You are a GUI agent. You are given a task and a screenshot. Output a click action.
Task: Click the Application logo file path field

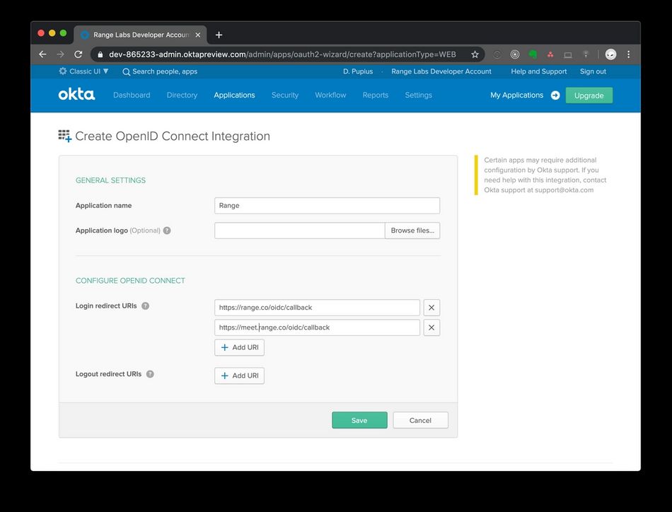pyautogui.click(x=300, y=231)
